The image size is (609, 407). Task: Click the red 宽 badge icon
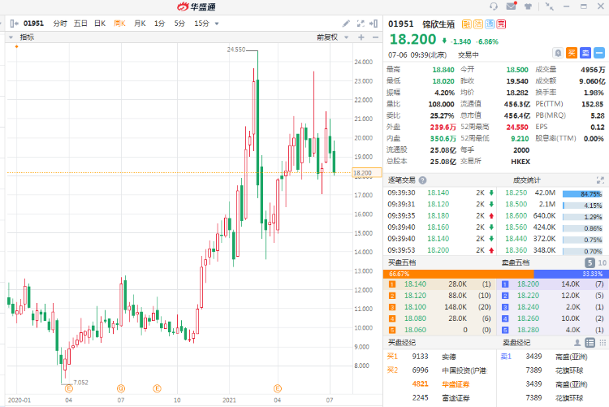pyautogui.click(x=502, y=24)
